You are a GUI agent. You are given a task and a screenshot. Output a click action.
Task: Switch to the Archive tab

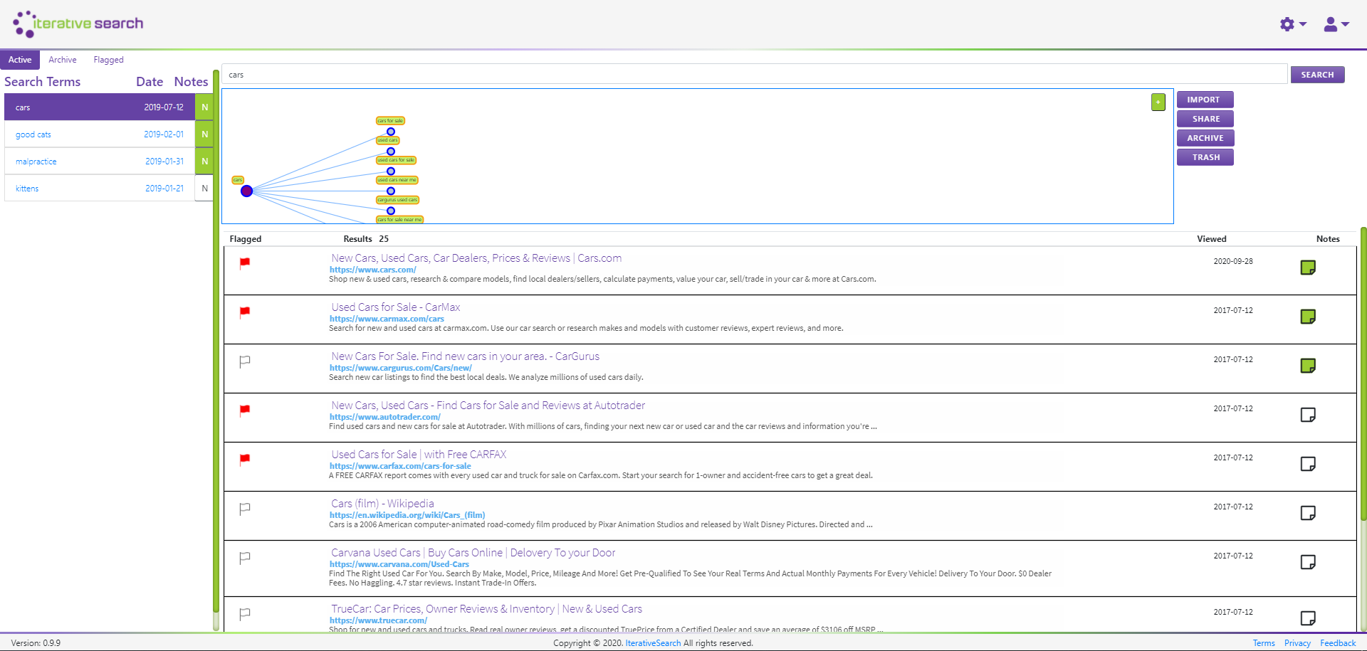63,60
